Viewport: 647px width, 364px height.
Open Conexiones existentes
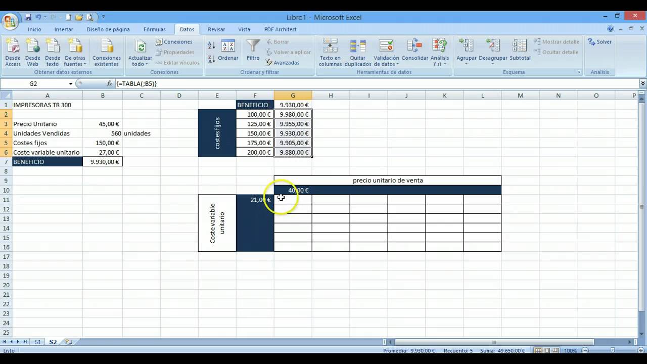pyautogui.click(x=107, y=53)
